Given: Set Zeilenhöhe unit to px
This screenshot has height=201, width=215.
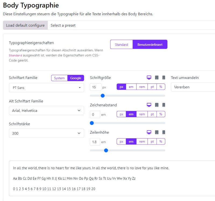Looking at the screenshot, I should (121, 141).
